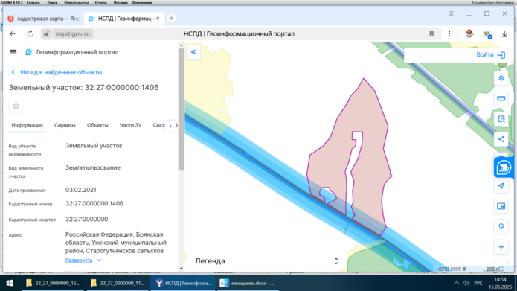Open taskbar folder 32_27_0000000_16
The height and width of the screenshot is (291, 517).
tap(53, 283)
